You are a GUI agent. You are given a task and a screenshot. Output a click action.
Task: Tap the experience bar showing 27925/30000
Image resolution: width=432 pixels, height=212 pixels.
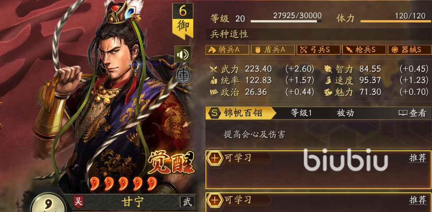pos(286,21)
